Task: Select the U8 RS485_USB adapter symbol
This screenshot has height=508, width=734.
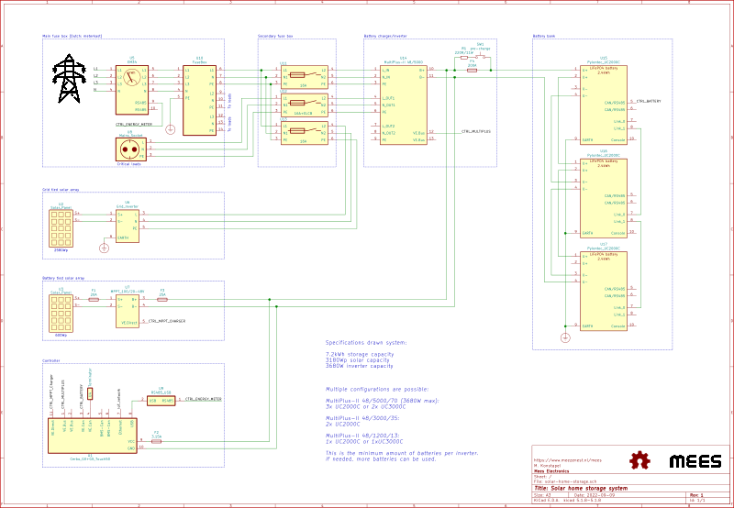Action: coord(161,401)
